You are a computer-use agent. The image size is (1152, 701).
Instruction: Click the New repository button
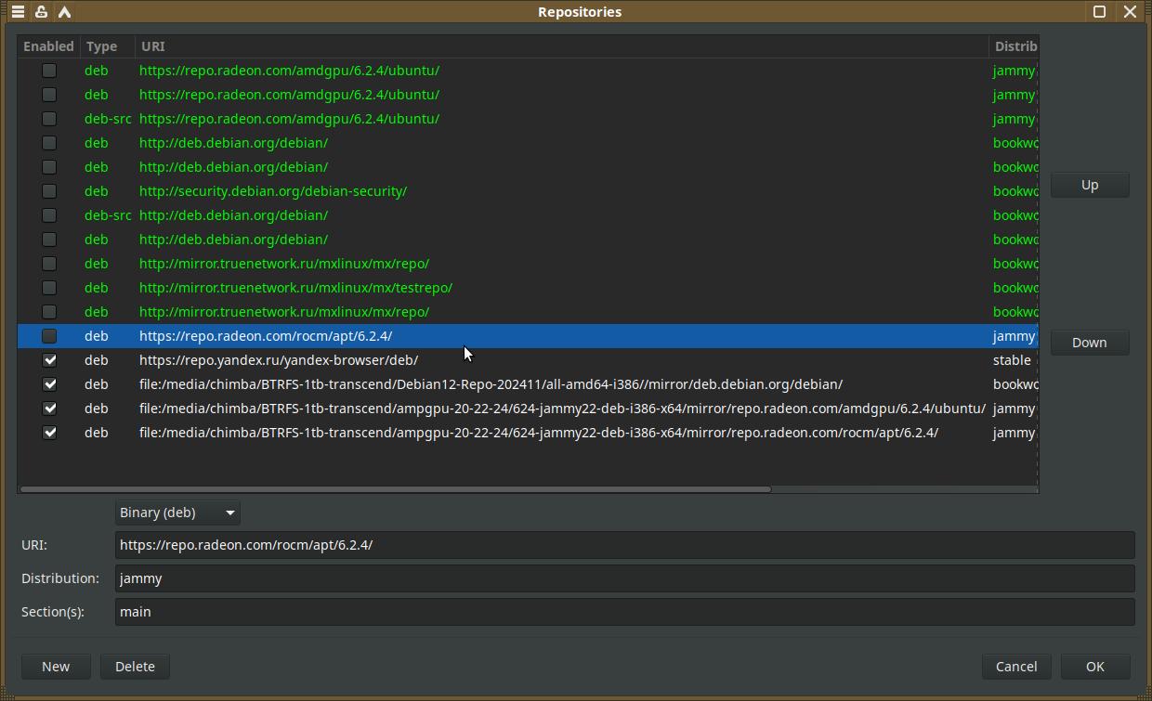pyautogui.click(x=56, y=667)
